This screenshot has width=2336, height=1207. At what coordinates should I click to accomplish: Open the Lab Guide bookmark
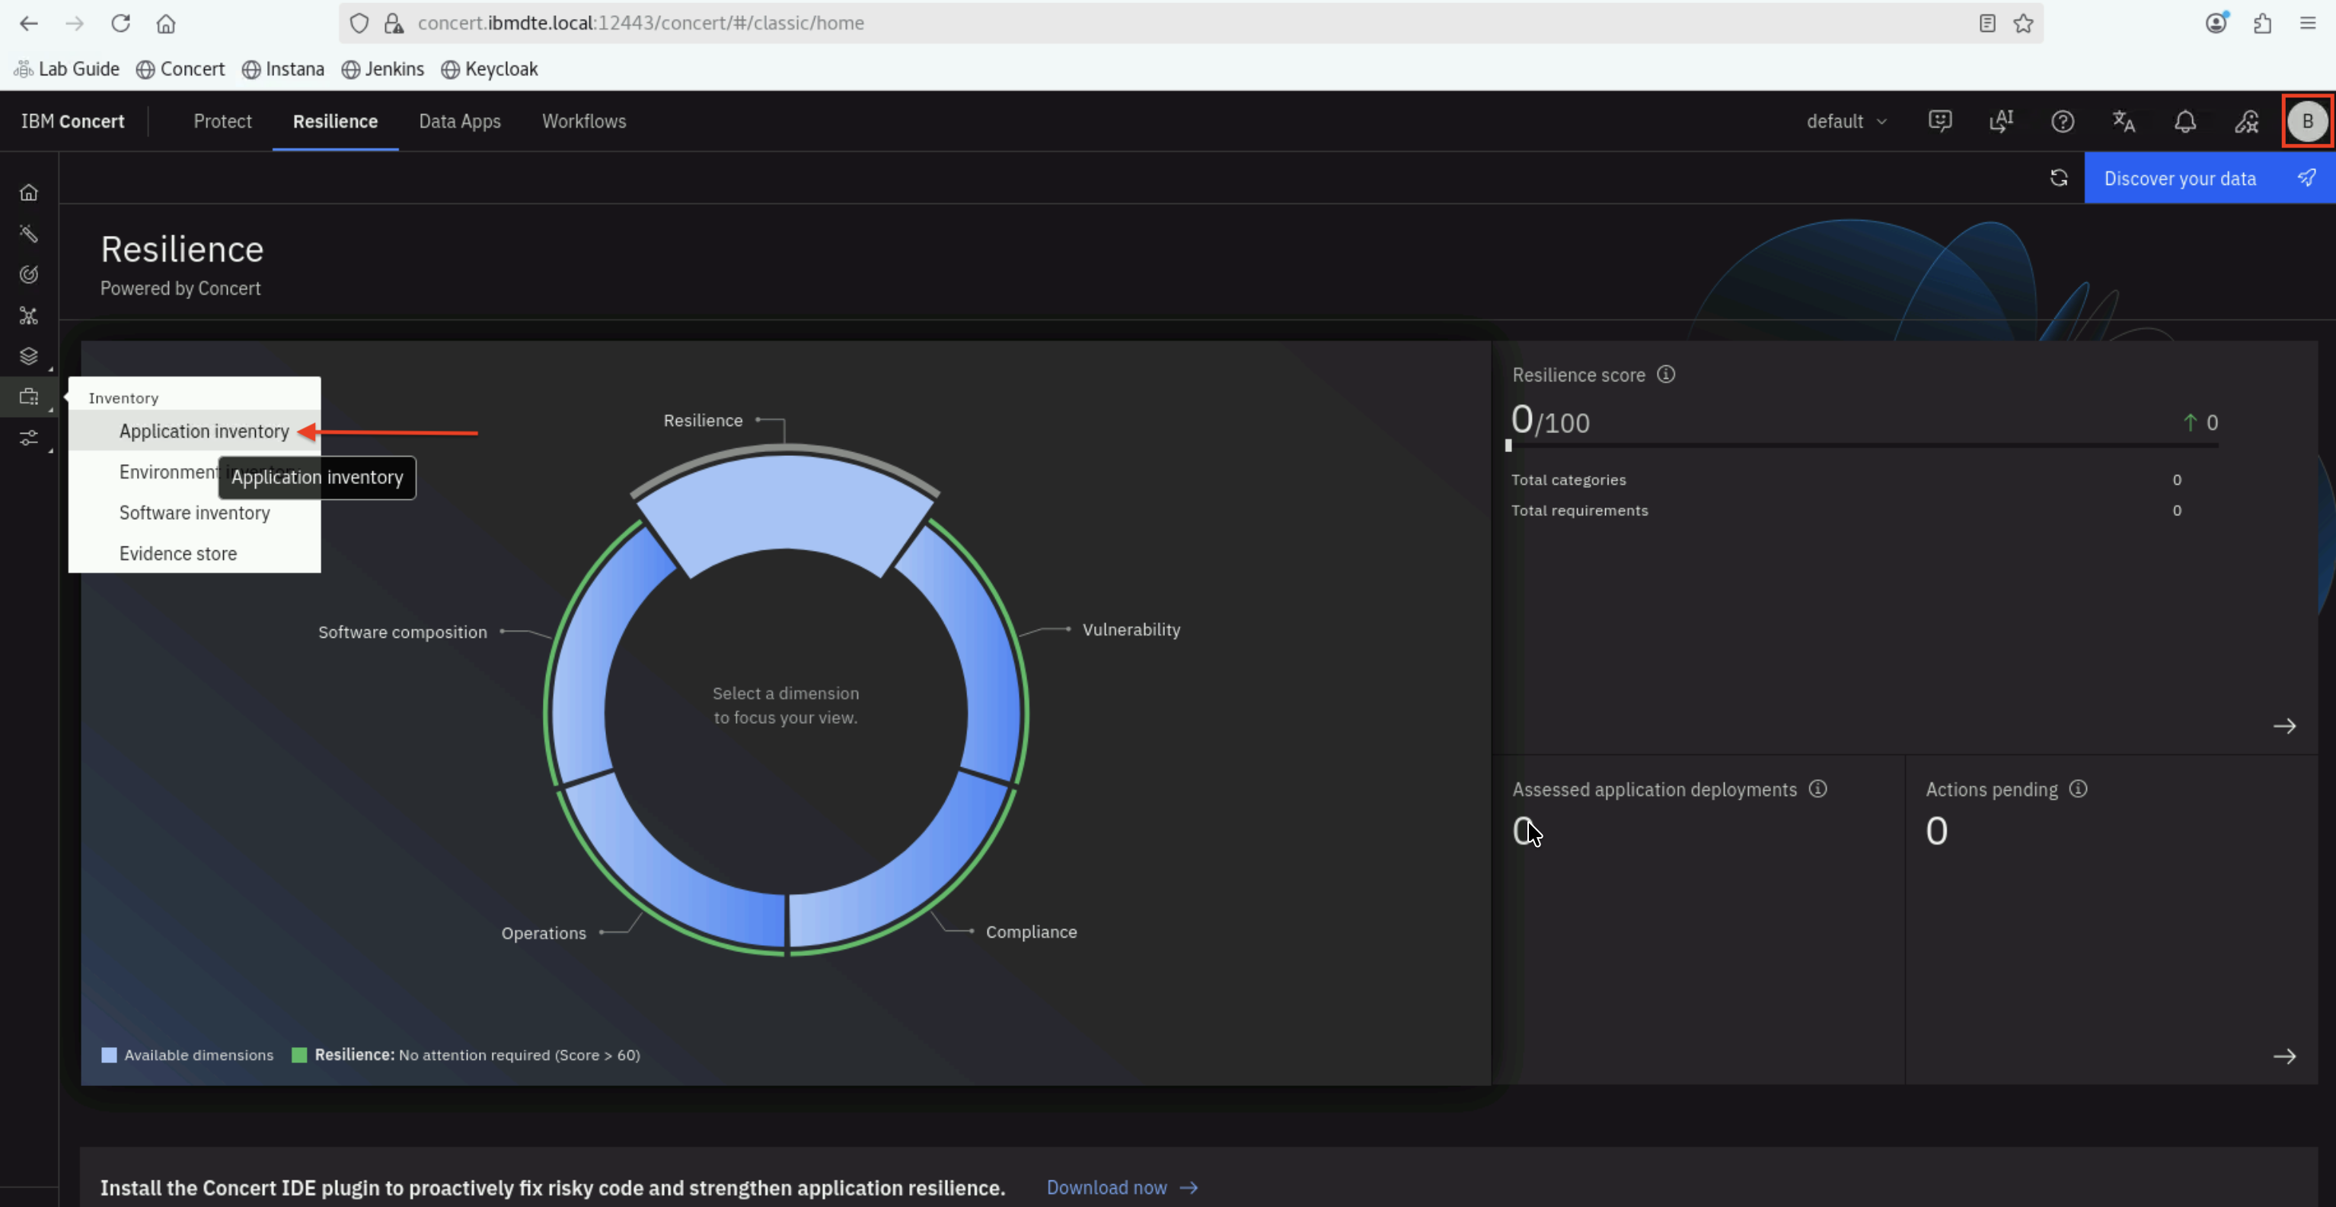[x=67, y=68]
